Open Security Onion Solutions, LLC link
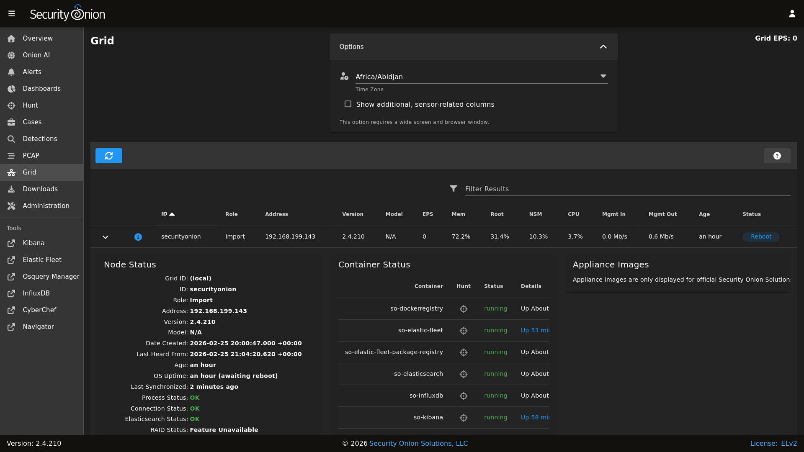Viewport: 804px width, 452px height. pos(418,444)
